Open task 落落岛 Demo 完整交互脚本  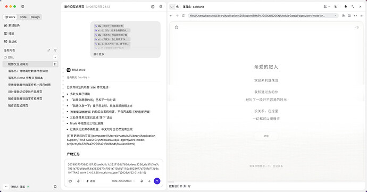pyautogui.click(x=26, y=78)
